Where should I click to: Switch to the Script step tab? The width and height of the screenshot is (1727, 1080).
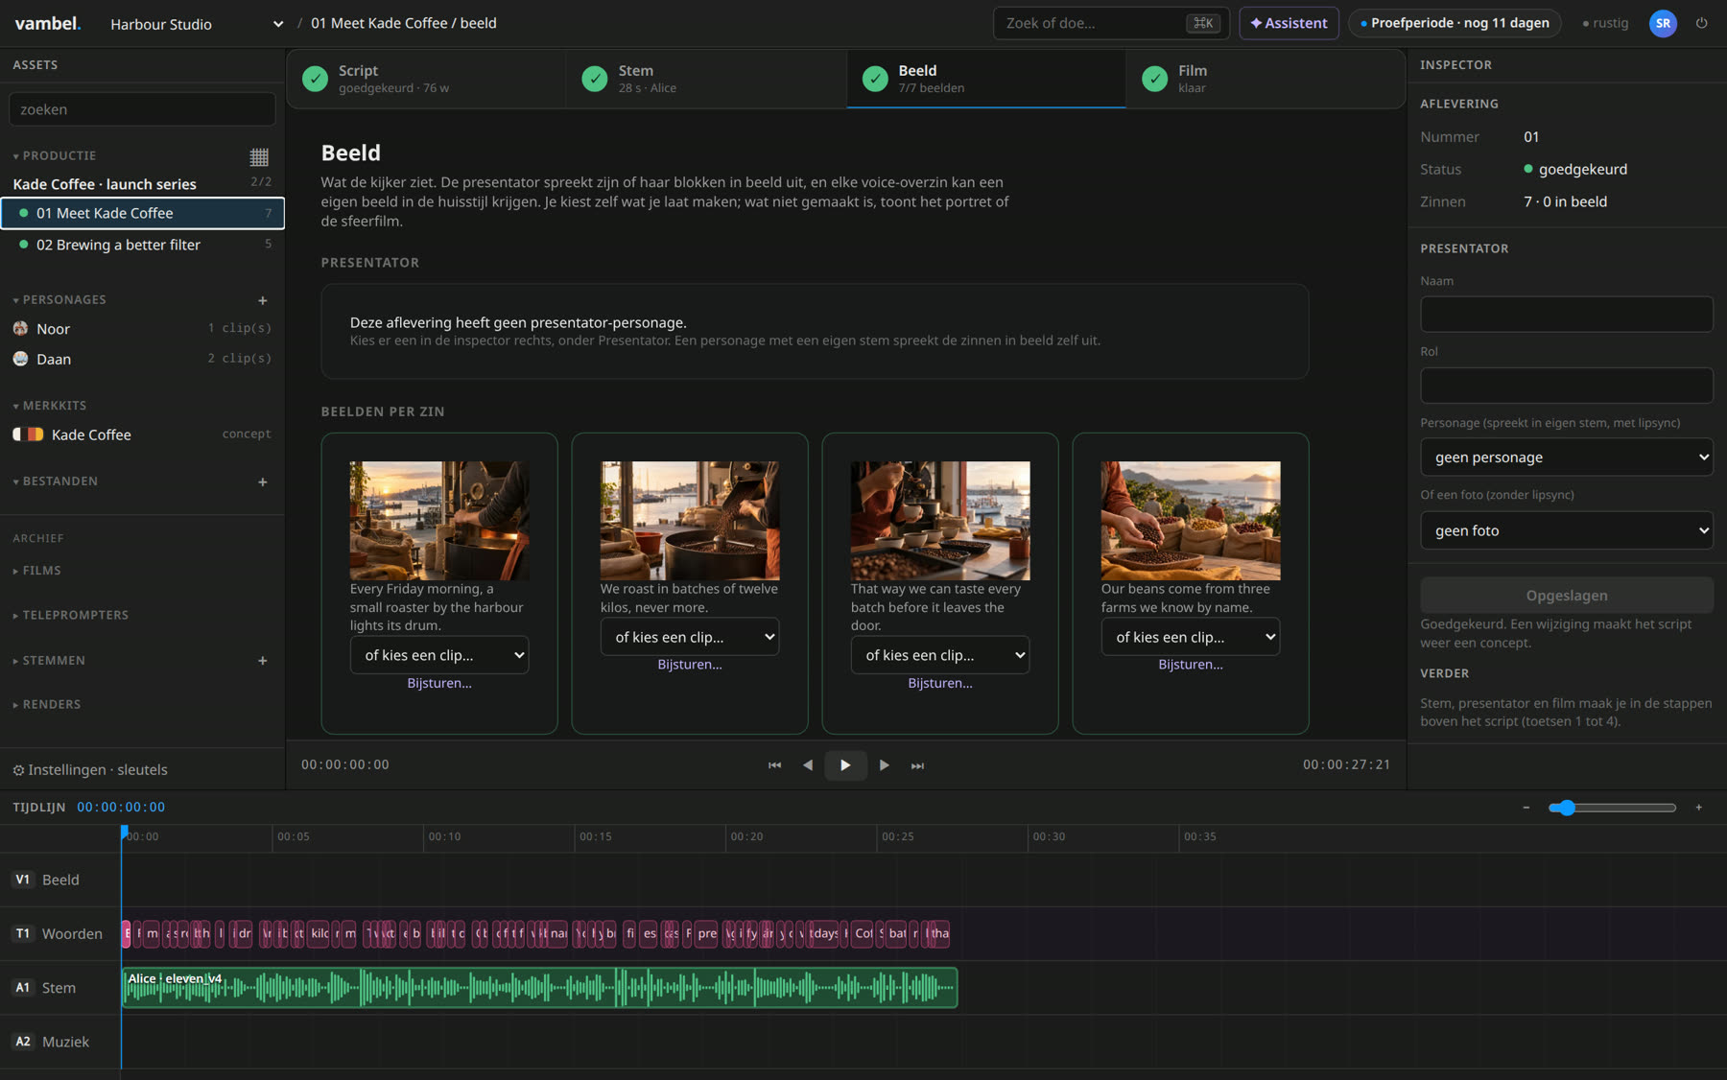(x=426, y=79)
